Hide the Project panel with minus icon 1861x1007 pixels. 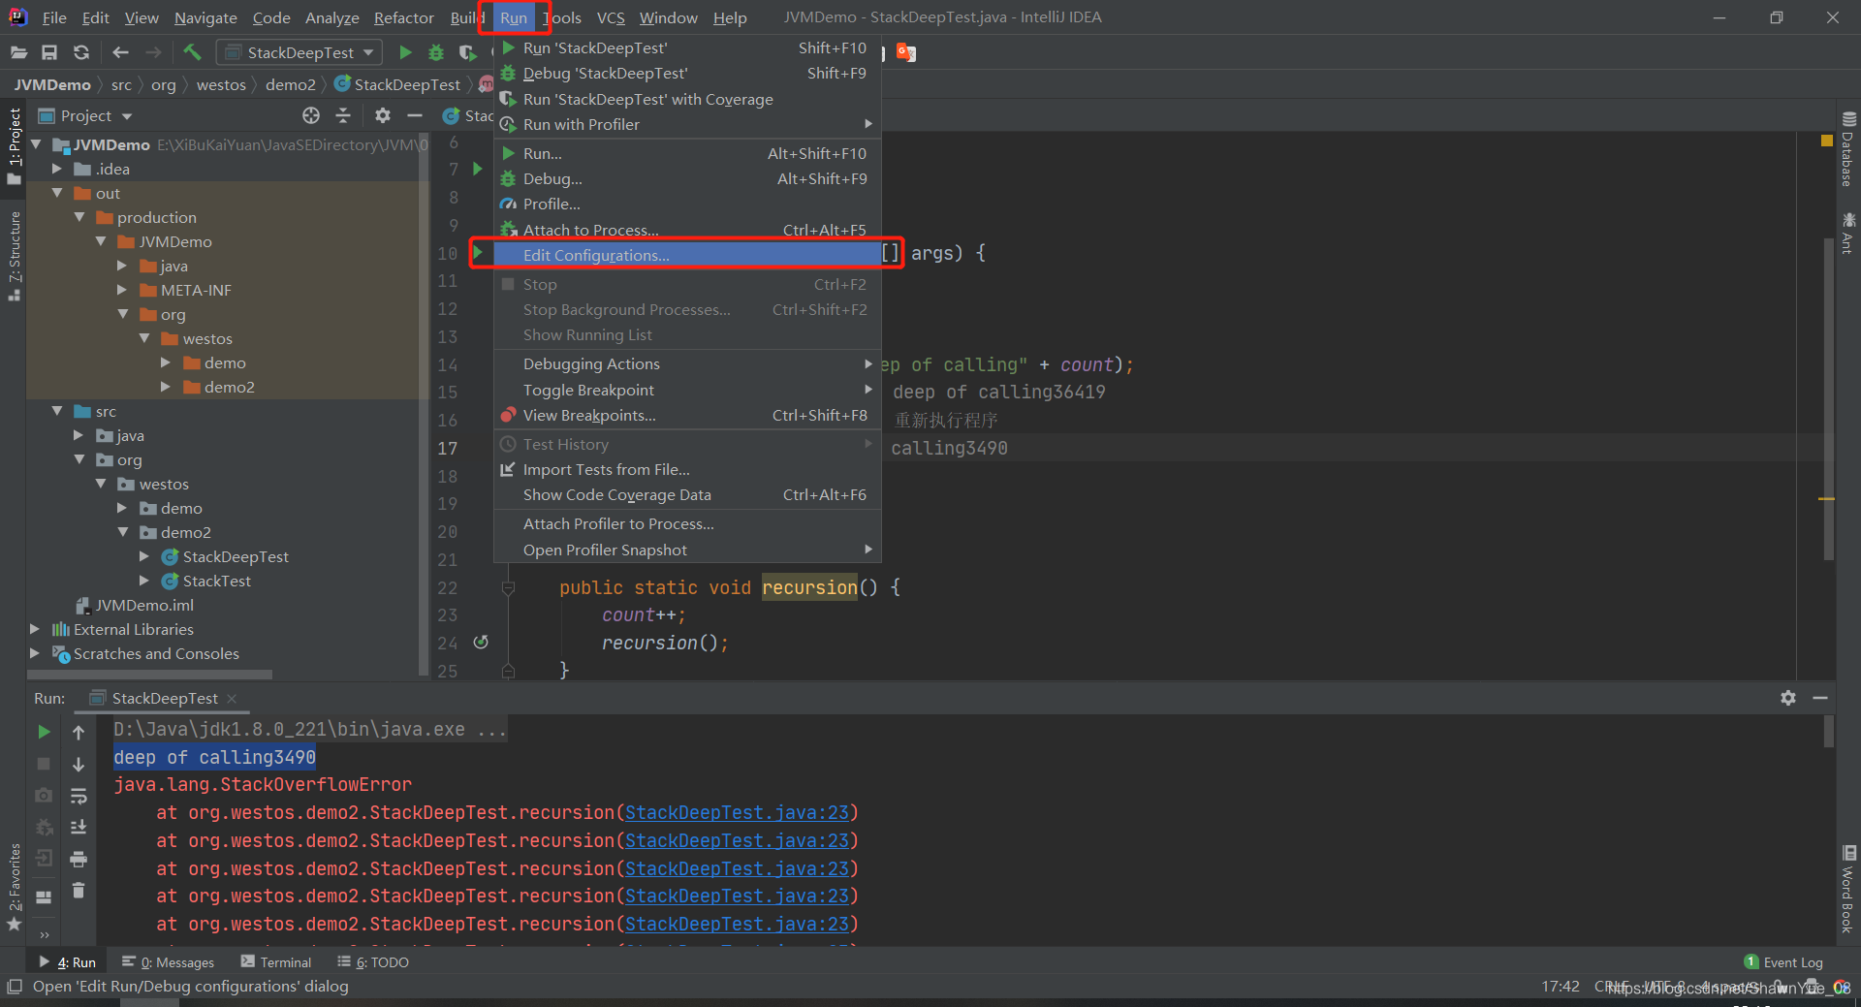(x=415, y=115)
